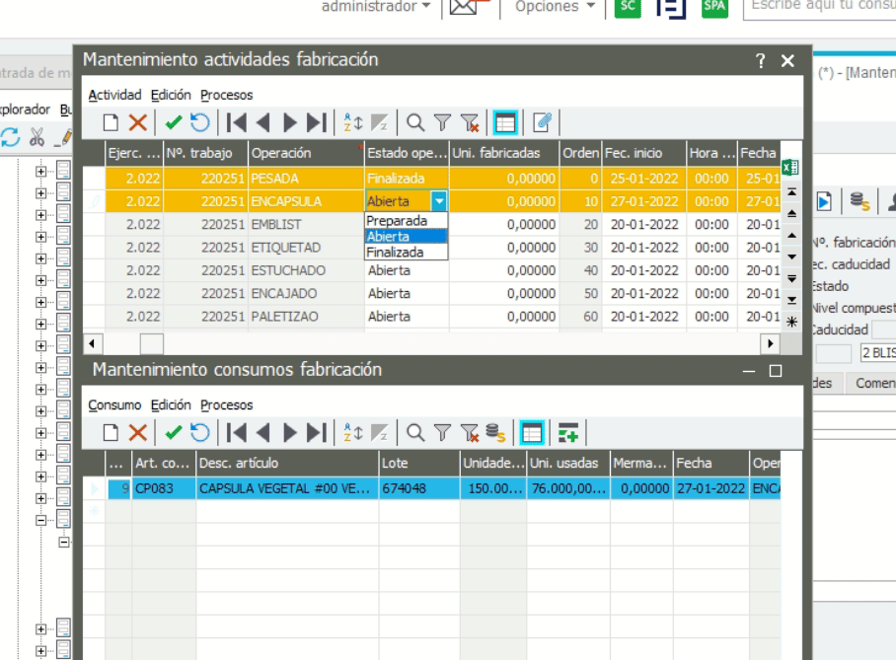The image size is (896, 660).
Task: Open search magnifier in actividades toolbar
Action: coord(415,123)
